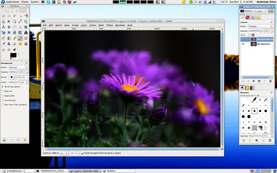Click the Auto button in Layers dialog
Screen dimensions: 277x173
(271, 11)
